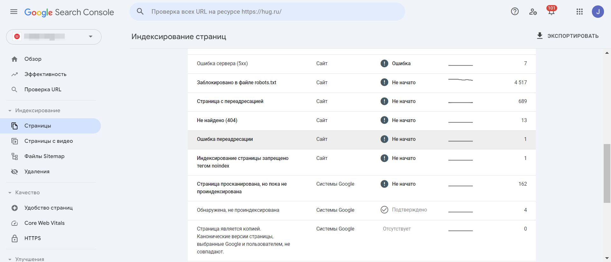Open users and permissions settings icon
The width and height of the screenshot is (611, 262).
[x=533, y=12]
